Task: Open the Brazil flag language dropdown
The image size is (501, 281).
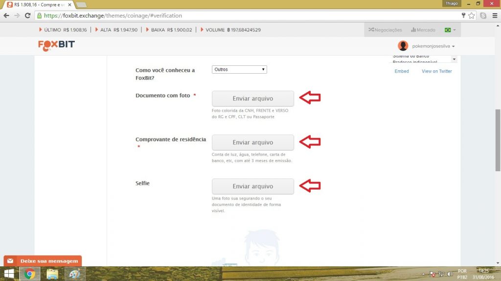Action: click(450, 30)
